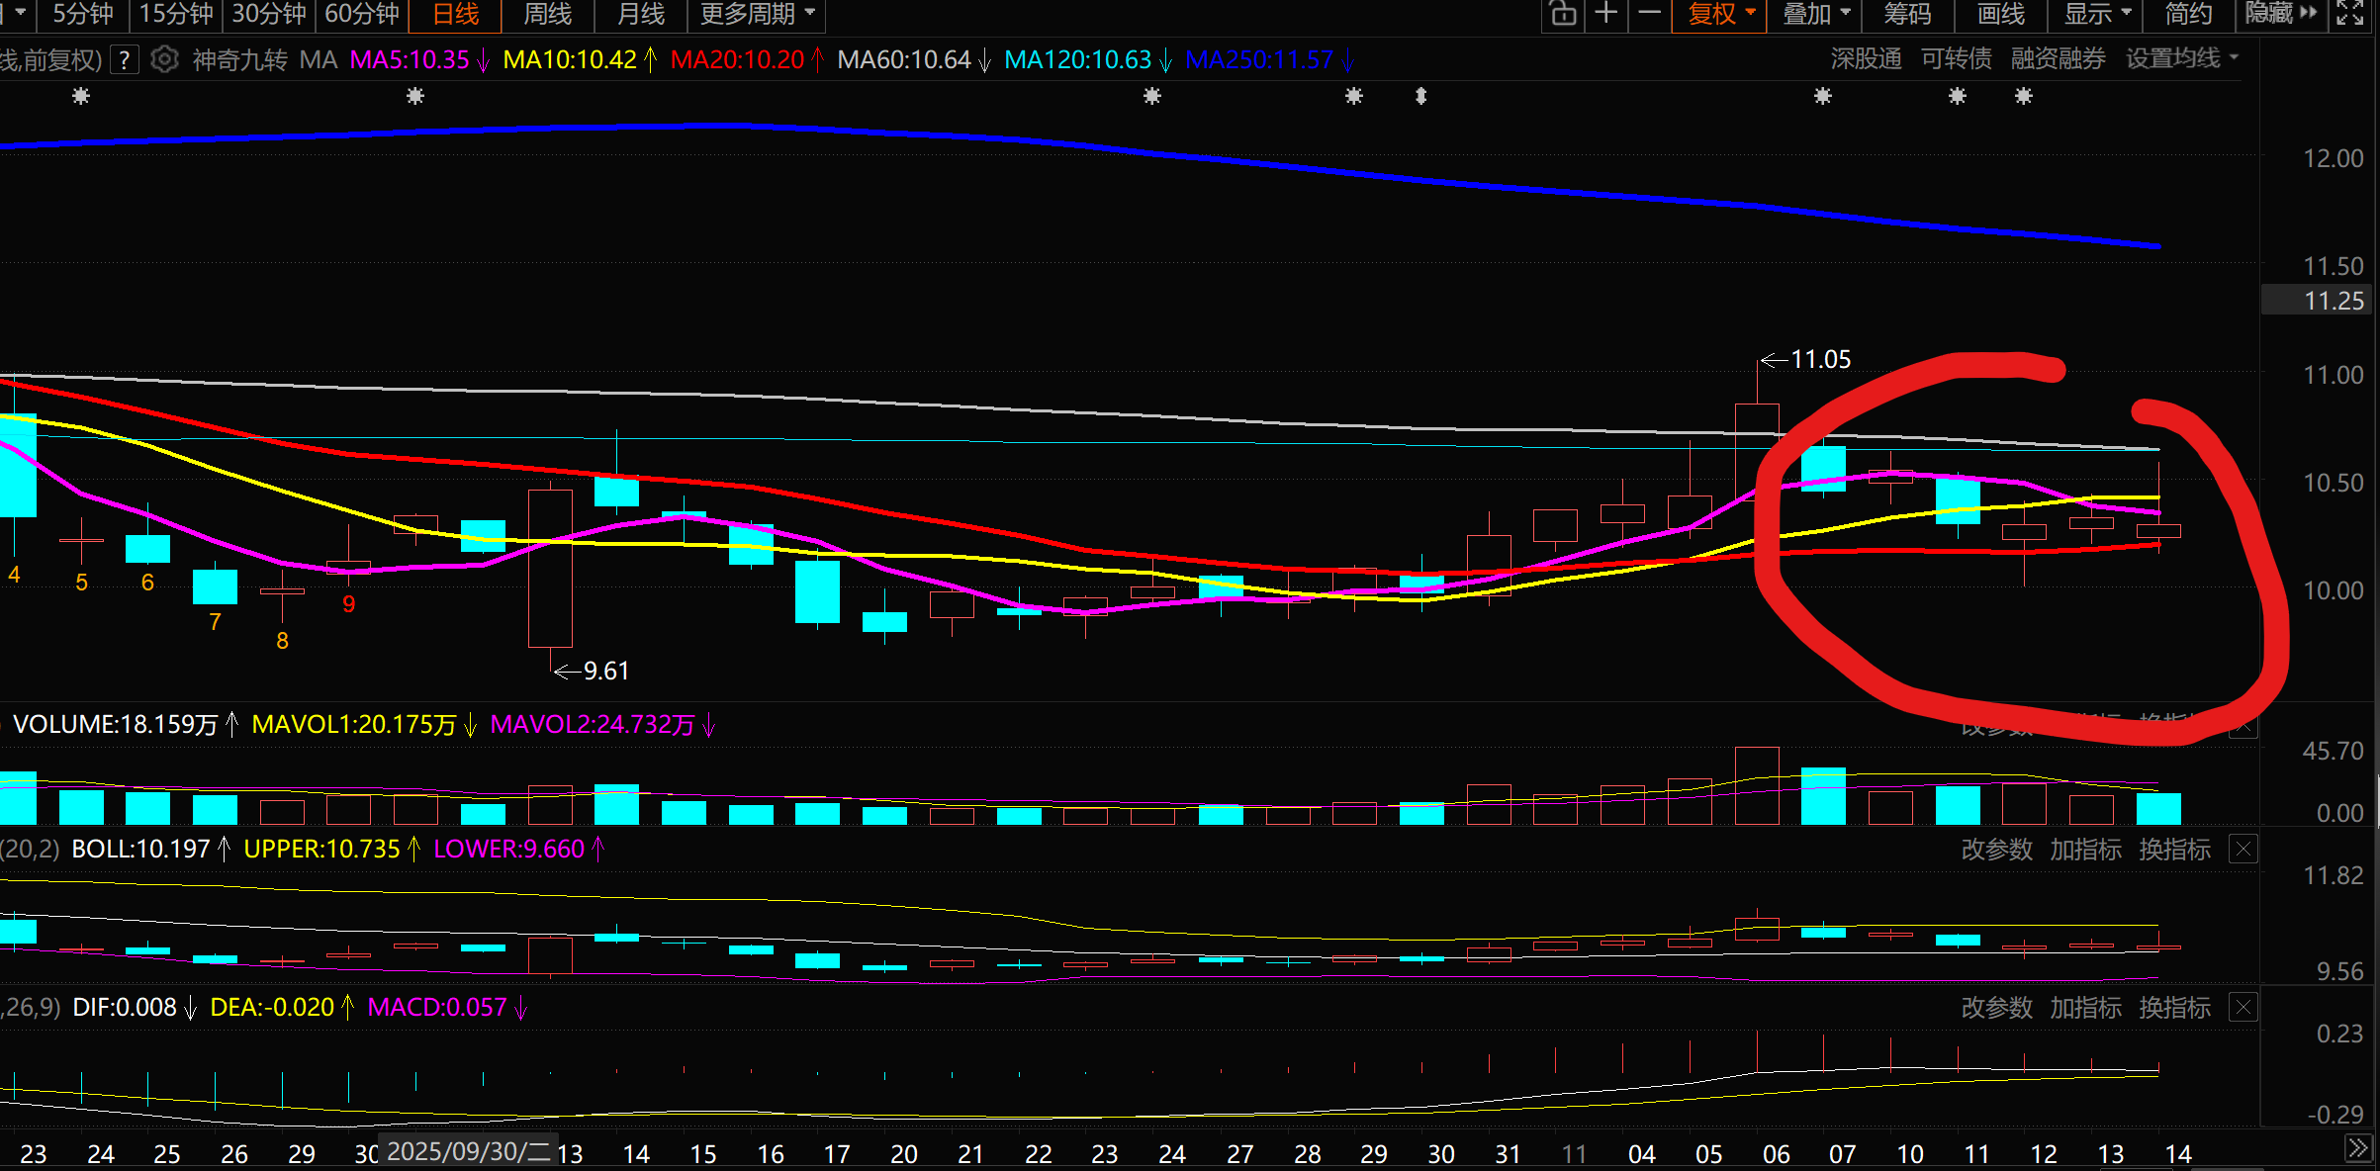Screen dimensions: 2380x1171
Task: Click the unlock padlock icon in top toolbar
Action: [1563, 14]
